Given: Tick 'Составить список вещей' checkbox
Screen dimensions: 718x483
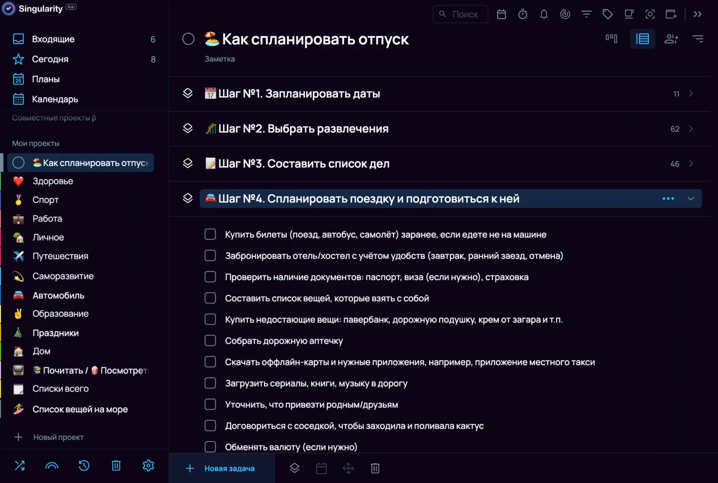Looking at the screenshot, I should pyautogui.click(x=210, y=298).
